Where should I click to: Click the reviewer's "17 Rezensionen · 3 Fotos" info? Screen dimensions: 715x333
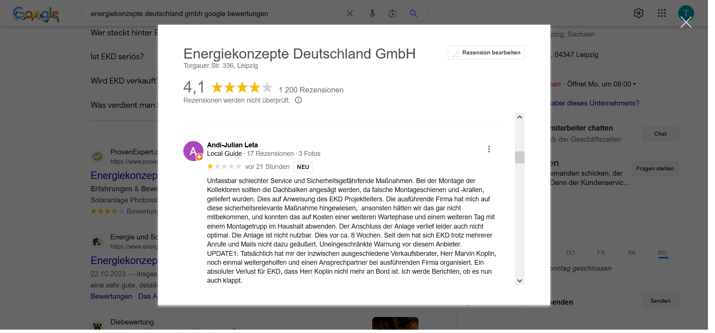click(x=284, y=154)
